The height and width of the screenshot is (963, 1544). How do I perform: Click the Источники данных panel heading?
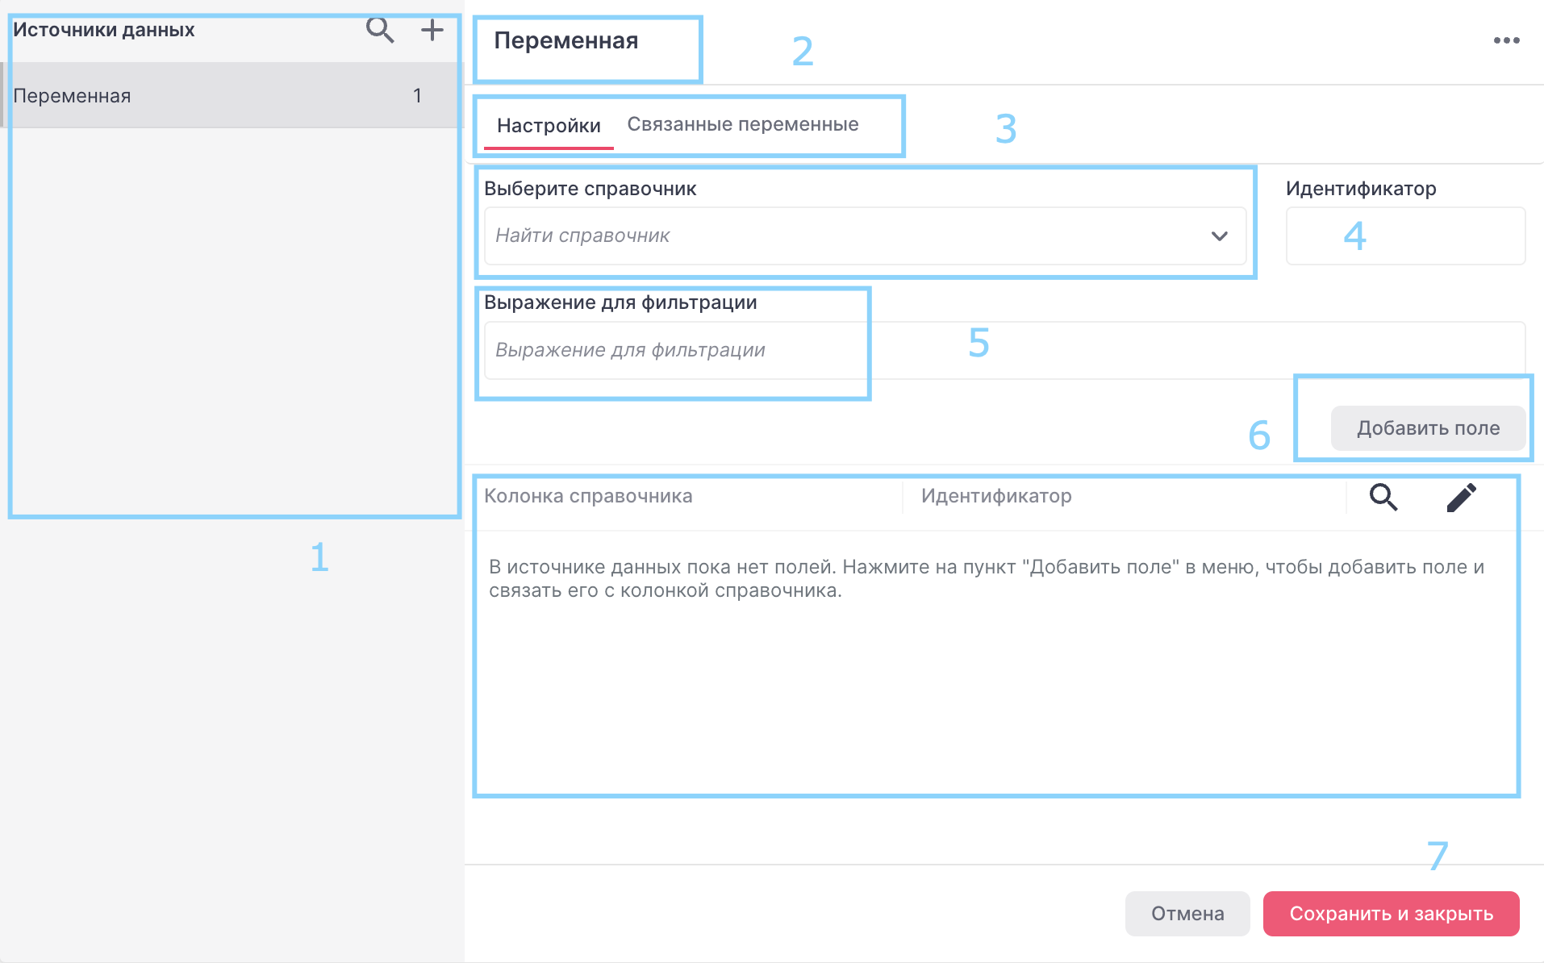tap(104, 31)
